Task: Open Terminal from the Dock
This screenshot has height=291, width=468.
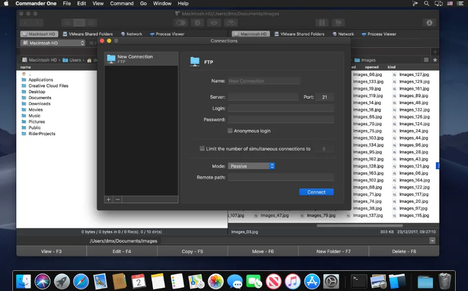Action: point(358,281)
